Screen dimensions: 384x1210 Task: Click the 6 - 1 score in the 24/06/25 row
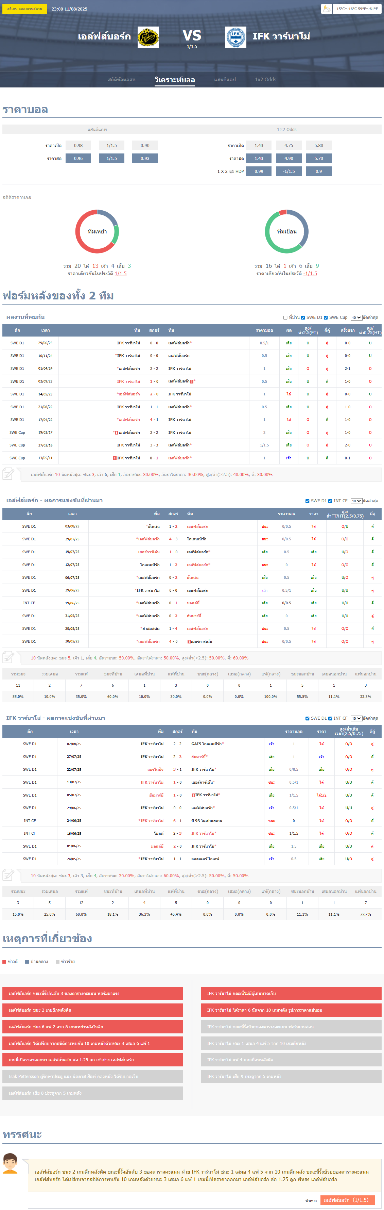177,821
